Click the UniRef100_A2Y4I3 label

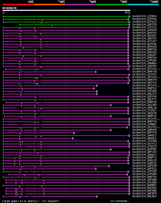point(144,144)
